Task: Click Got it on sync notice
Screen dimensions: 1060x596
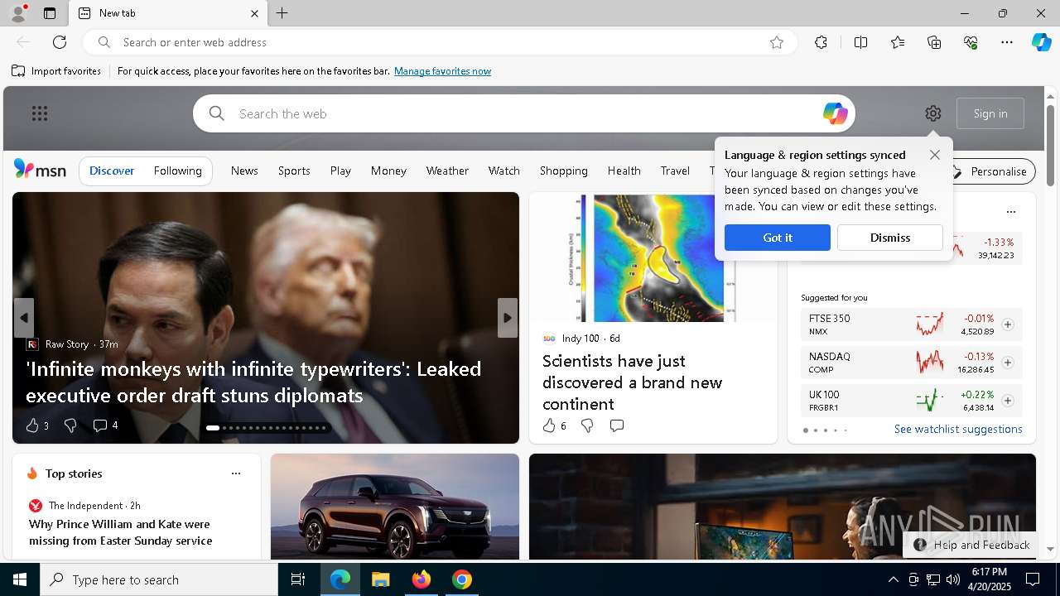Action: (x=778, y=238)
